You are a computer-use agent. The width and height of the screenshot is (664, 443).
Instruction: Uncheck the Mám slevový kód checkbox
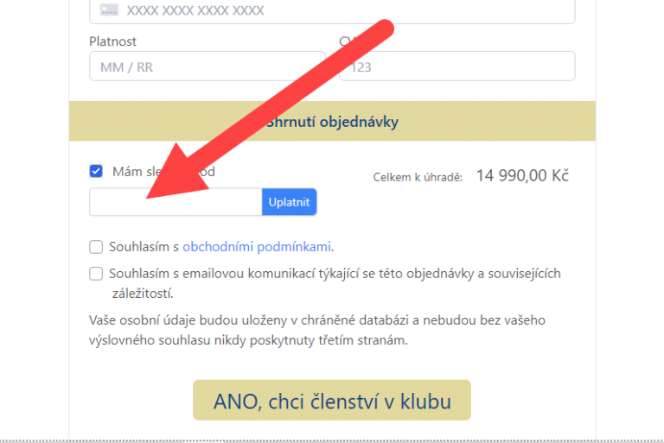click(96, 171)
